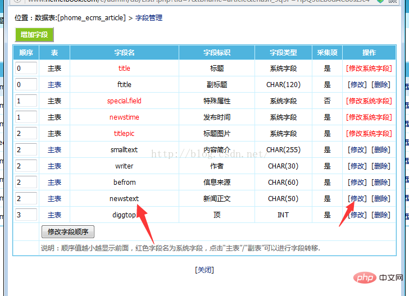Delete the befrom field

click(380, 183)
